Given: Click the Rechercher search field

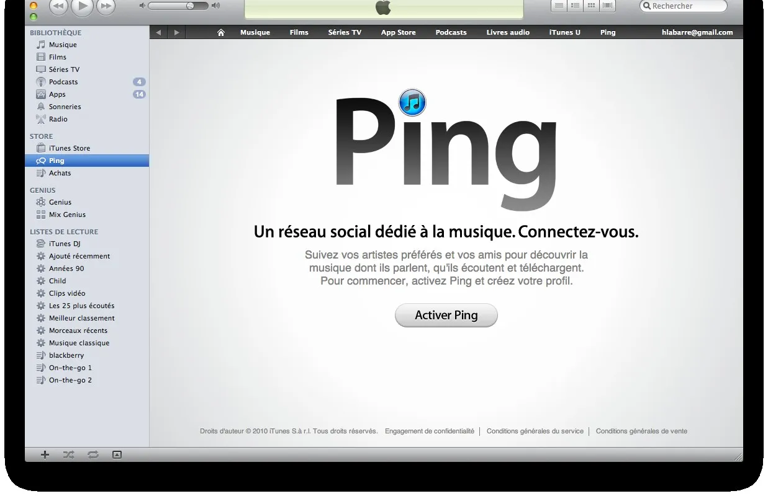Looking at the screenshot, I should click(x=683, y=6).
